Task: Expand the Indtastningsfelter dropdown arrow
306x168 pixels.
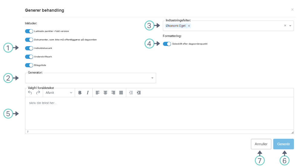Action: [290, 26]
